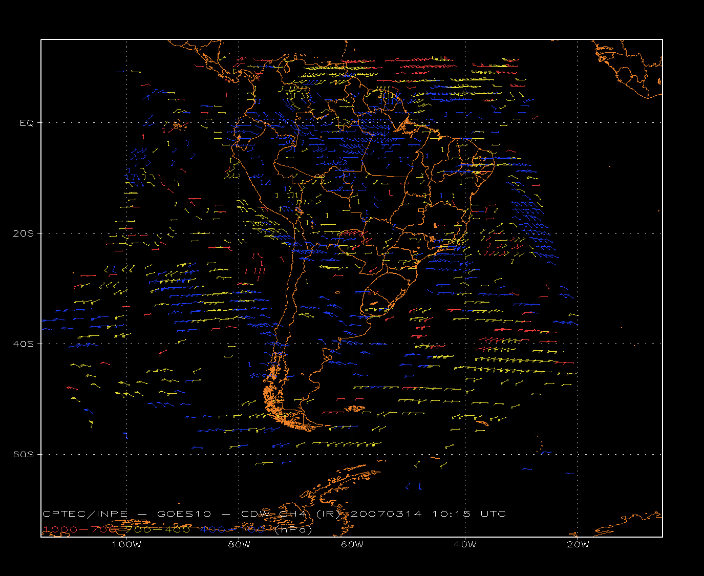Click the (hPa) unit label
Image resolution: width=704 pixels, height=576 pixels.
pos(293,530)
